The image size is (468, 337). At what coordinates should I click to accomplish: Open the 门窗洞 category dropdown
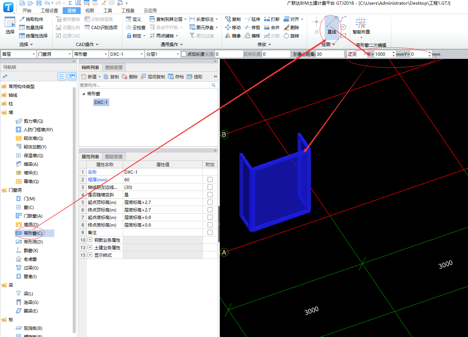pyautogui.click(x=54, y=54)
